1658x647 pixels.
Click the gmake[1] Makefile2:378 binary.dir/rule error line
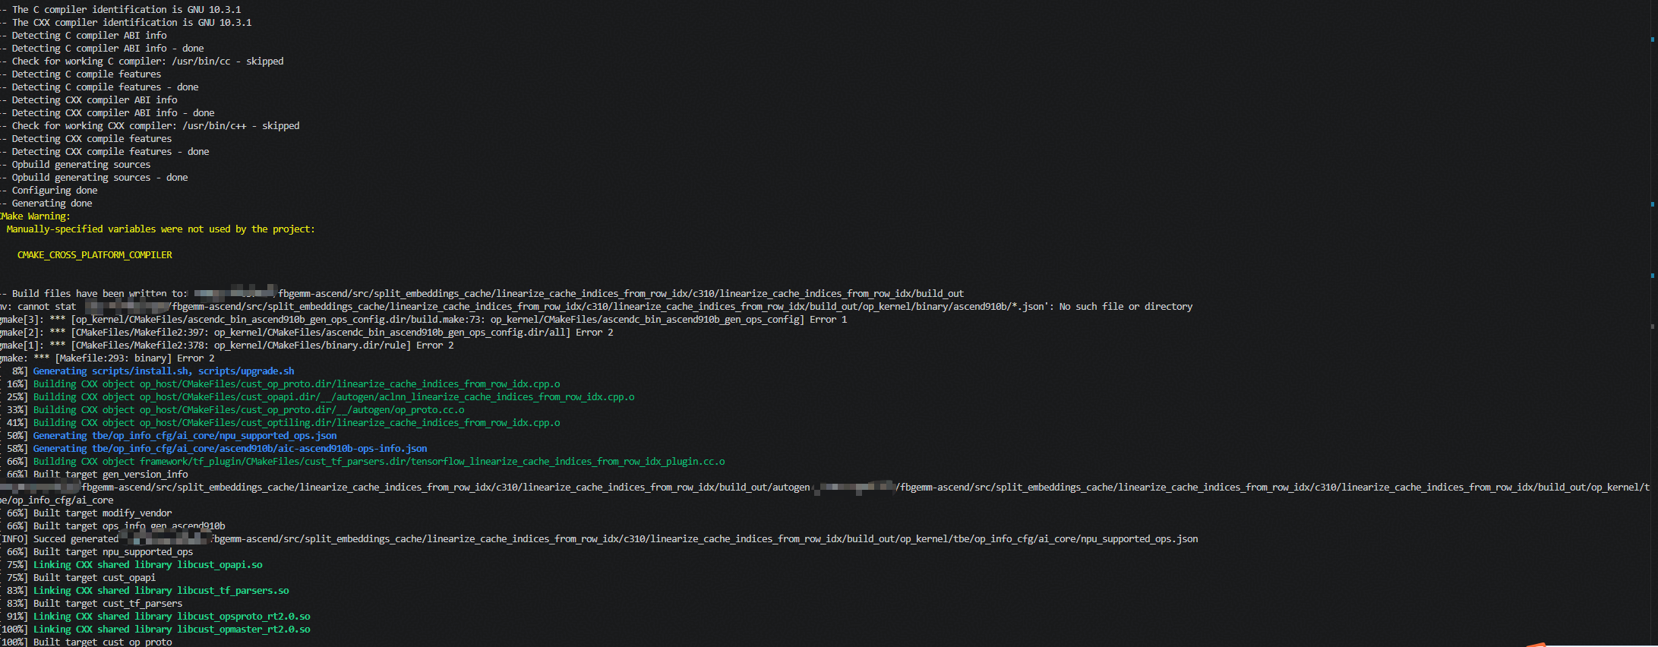click(x=227, y=346)
